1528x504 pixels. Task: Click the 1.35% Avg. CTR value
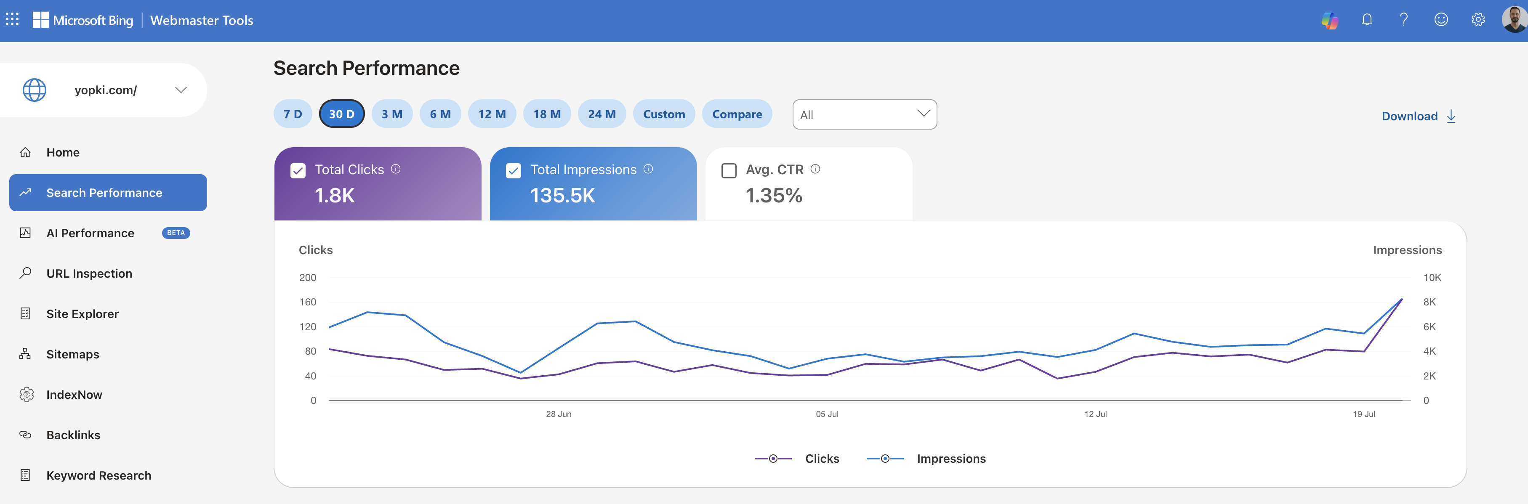pyautogui.click(x=774, y=195)
